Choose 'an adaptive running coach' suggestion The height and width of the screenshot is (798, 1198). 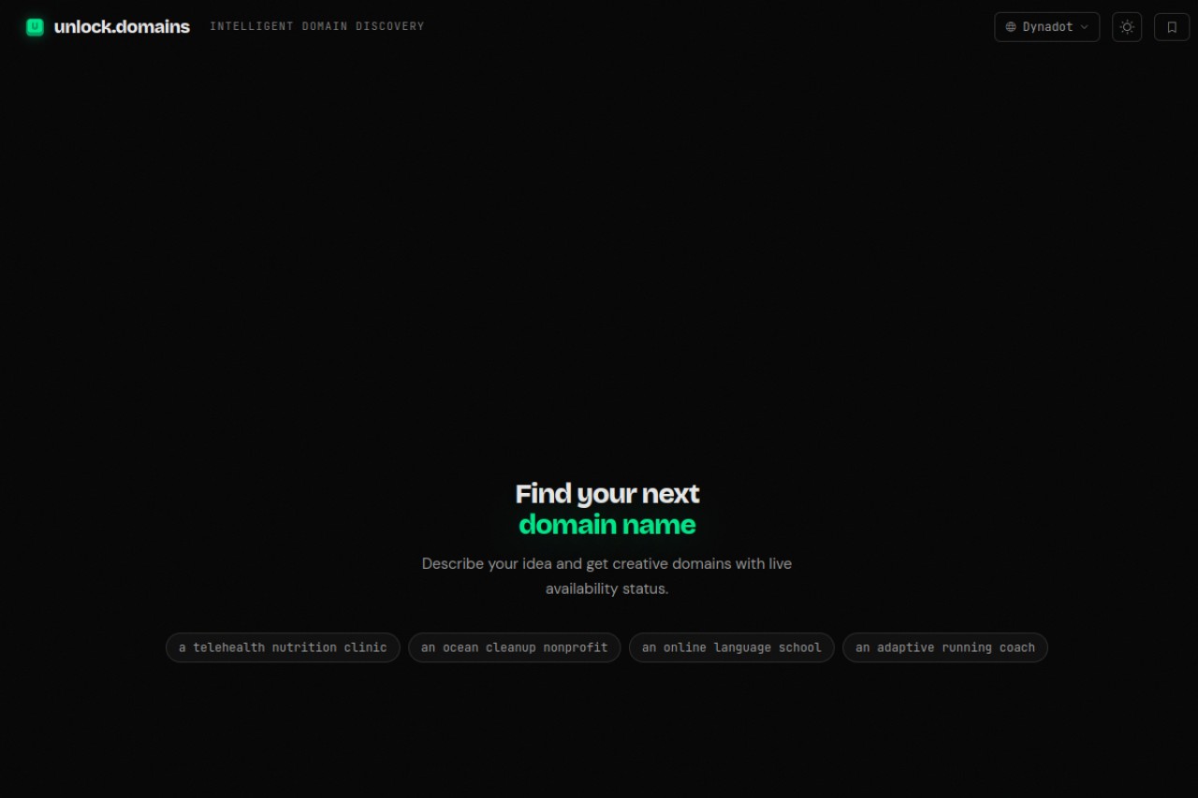pyautogui.click(x=944, y=647)
